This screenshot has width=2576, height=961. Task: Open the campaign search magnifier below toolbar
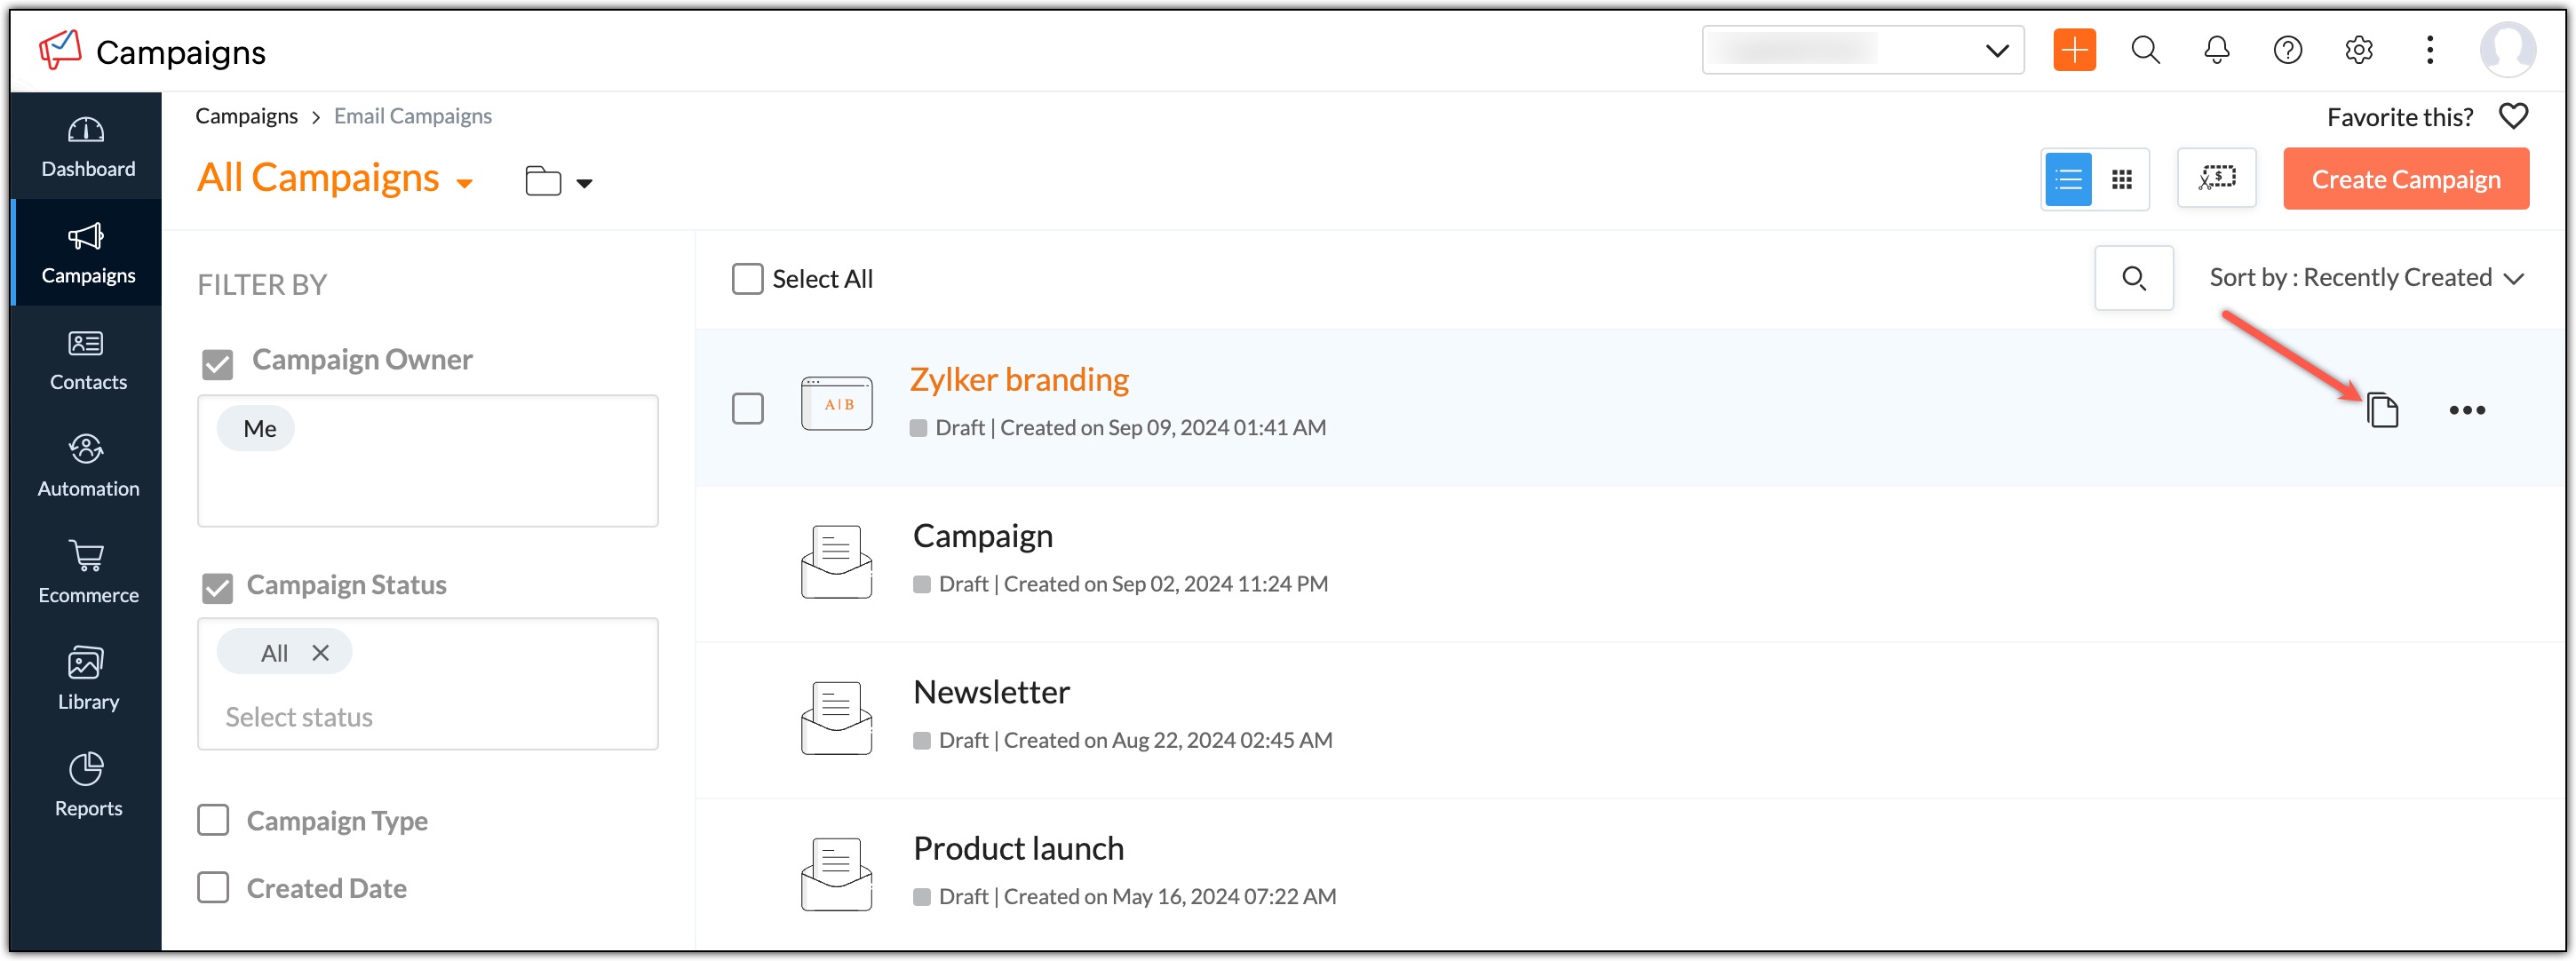[x=2133, y=278]
